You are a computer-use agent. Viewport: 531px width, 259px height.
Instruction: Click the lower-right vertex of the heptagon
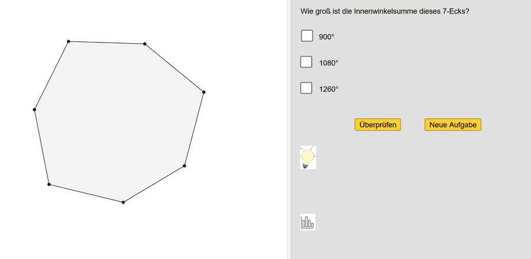point(185,166)
